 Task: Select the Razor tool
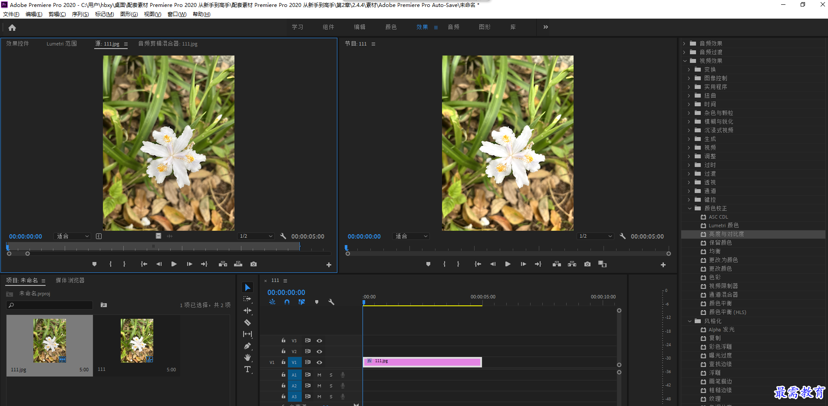click(247, 322)
